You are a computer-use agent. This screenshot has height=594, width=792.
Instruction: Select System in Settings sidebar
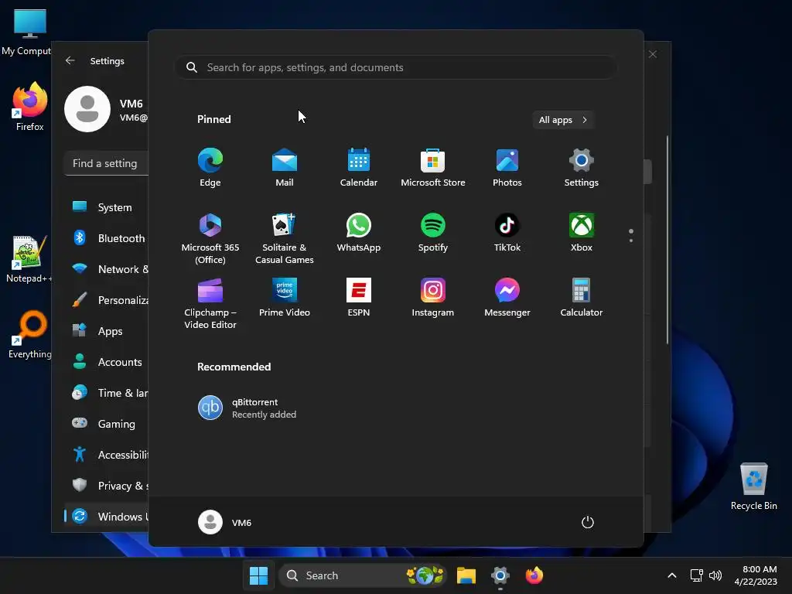tap(107, 207)
